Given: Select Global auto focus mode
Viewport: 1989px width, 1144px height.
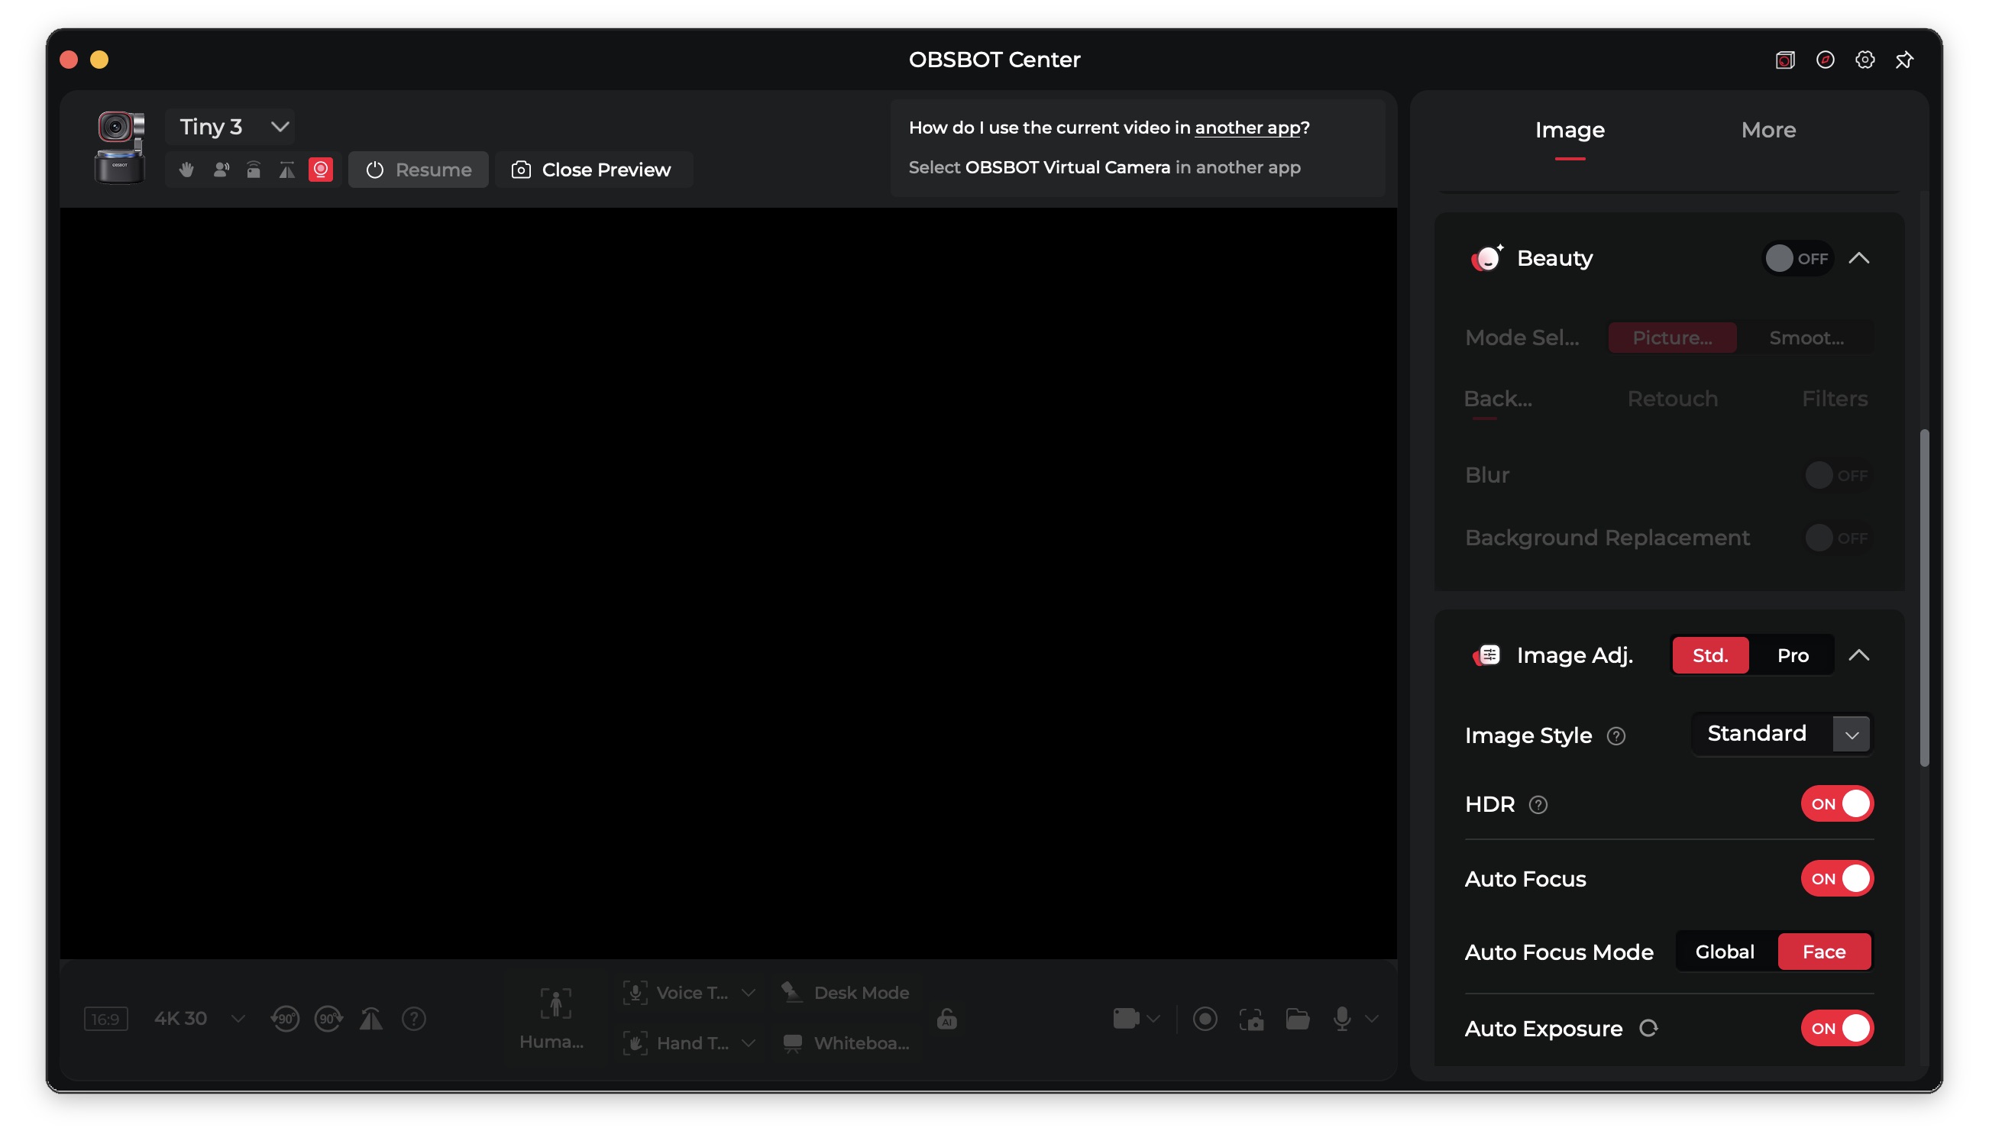Looking at the screenshot, I should (1724, 952).
